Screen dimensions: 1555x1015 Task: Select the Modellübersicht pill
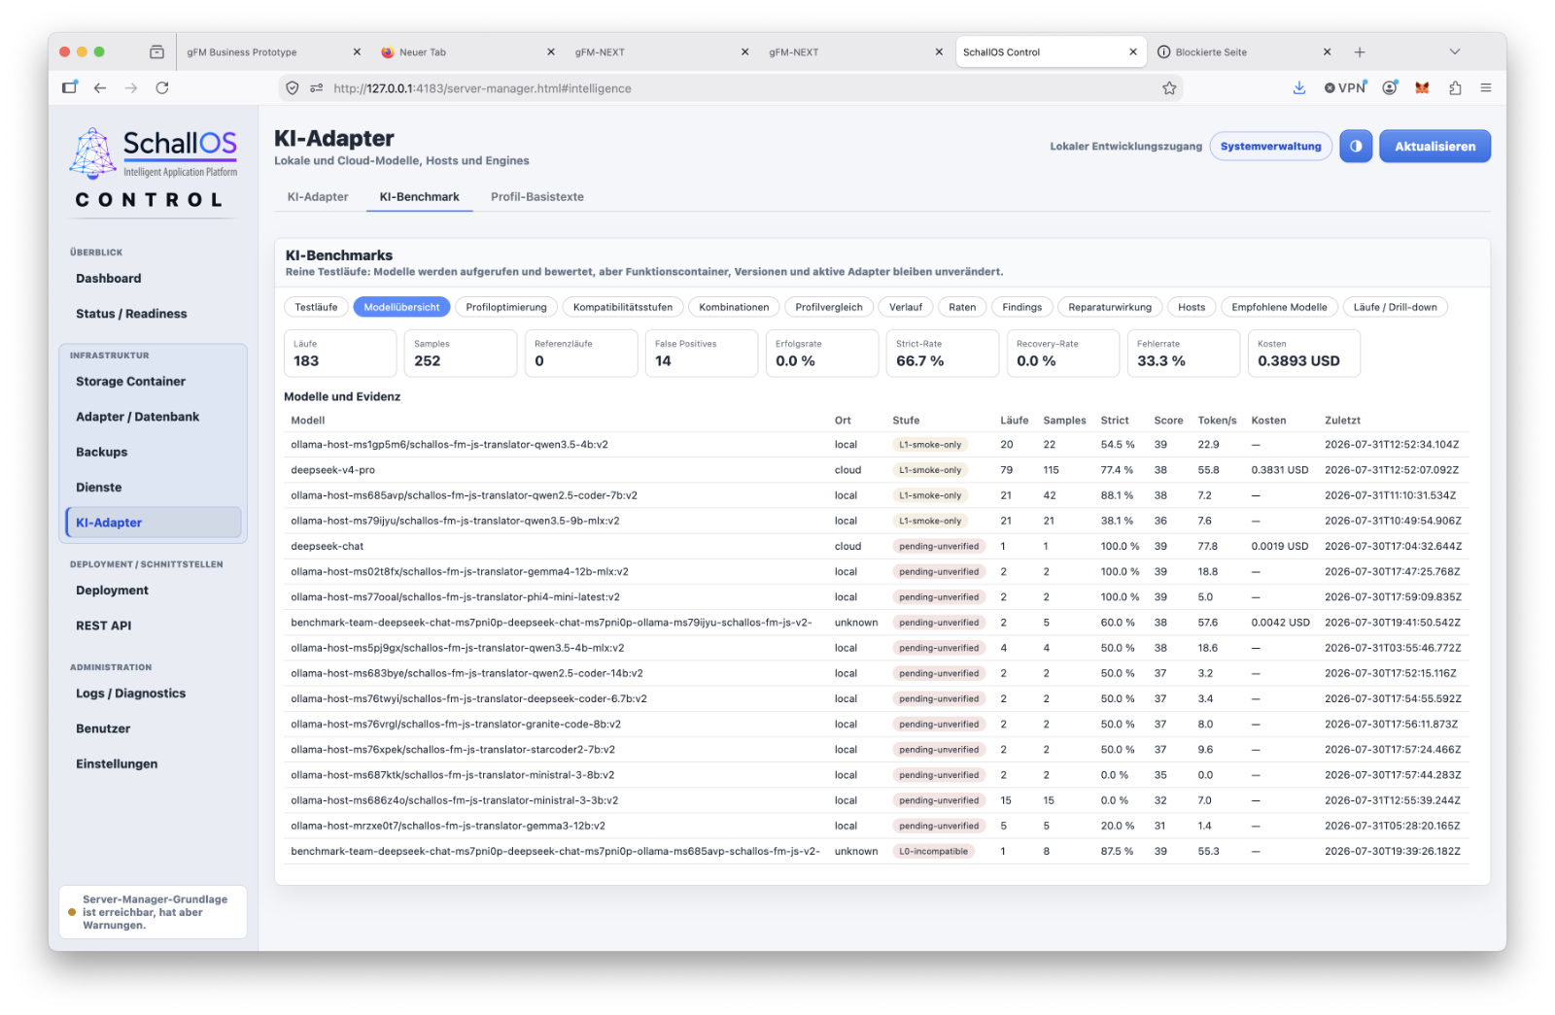401,307
